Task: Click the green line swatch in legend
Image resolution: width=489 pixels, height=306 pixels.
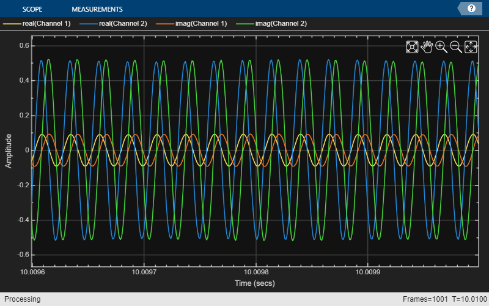Action: 246,24
